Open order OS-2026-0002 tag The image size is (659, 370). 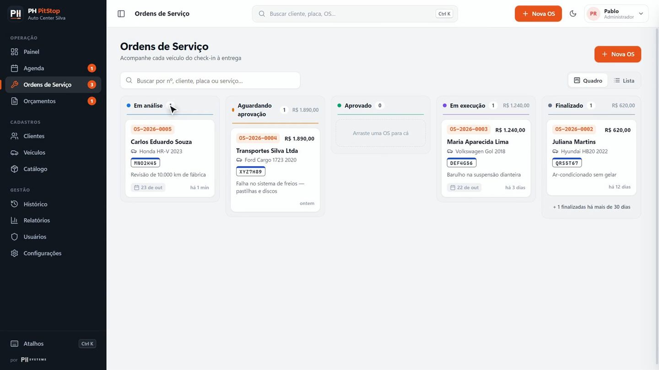574,129
